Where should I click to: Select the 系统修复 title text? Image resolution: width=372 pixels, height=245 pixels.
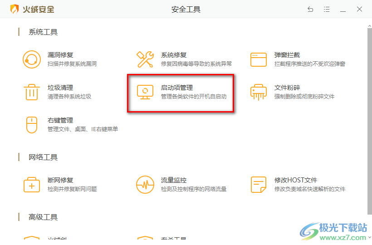[x=174, y=55]
